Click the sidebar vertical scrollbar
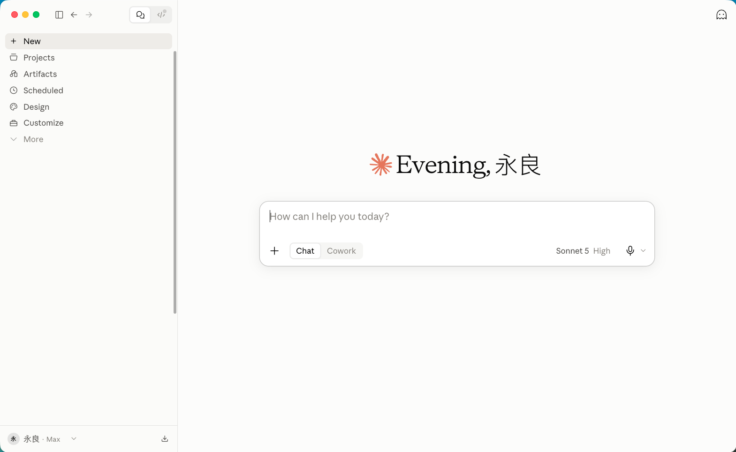The height and width of the screenshot is (452, 736). coord(175,182)
